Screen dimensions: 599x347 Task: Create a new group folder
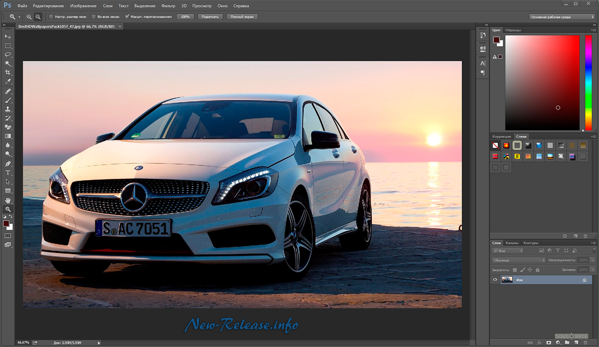pos(567,343)
